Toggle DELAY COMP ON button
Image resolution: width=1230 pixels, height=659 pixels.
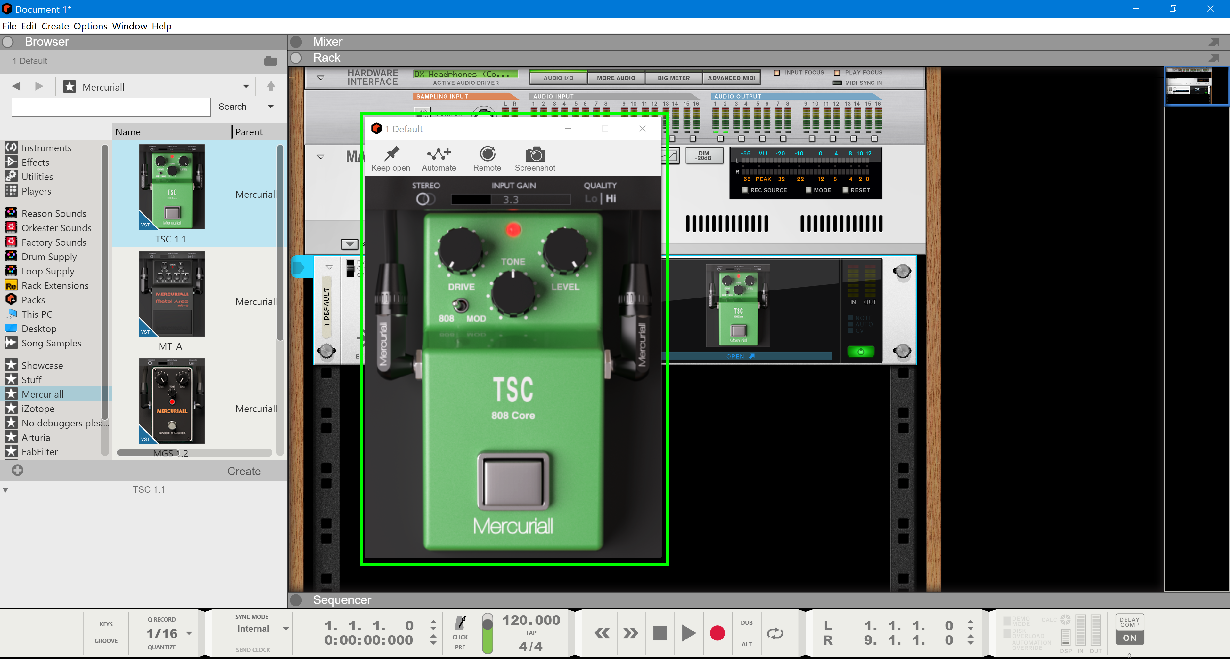pyautogui.click(x=1130, y=638)
